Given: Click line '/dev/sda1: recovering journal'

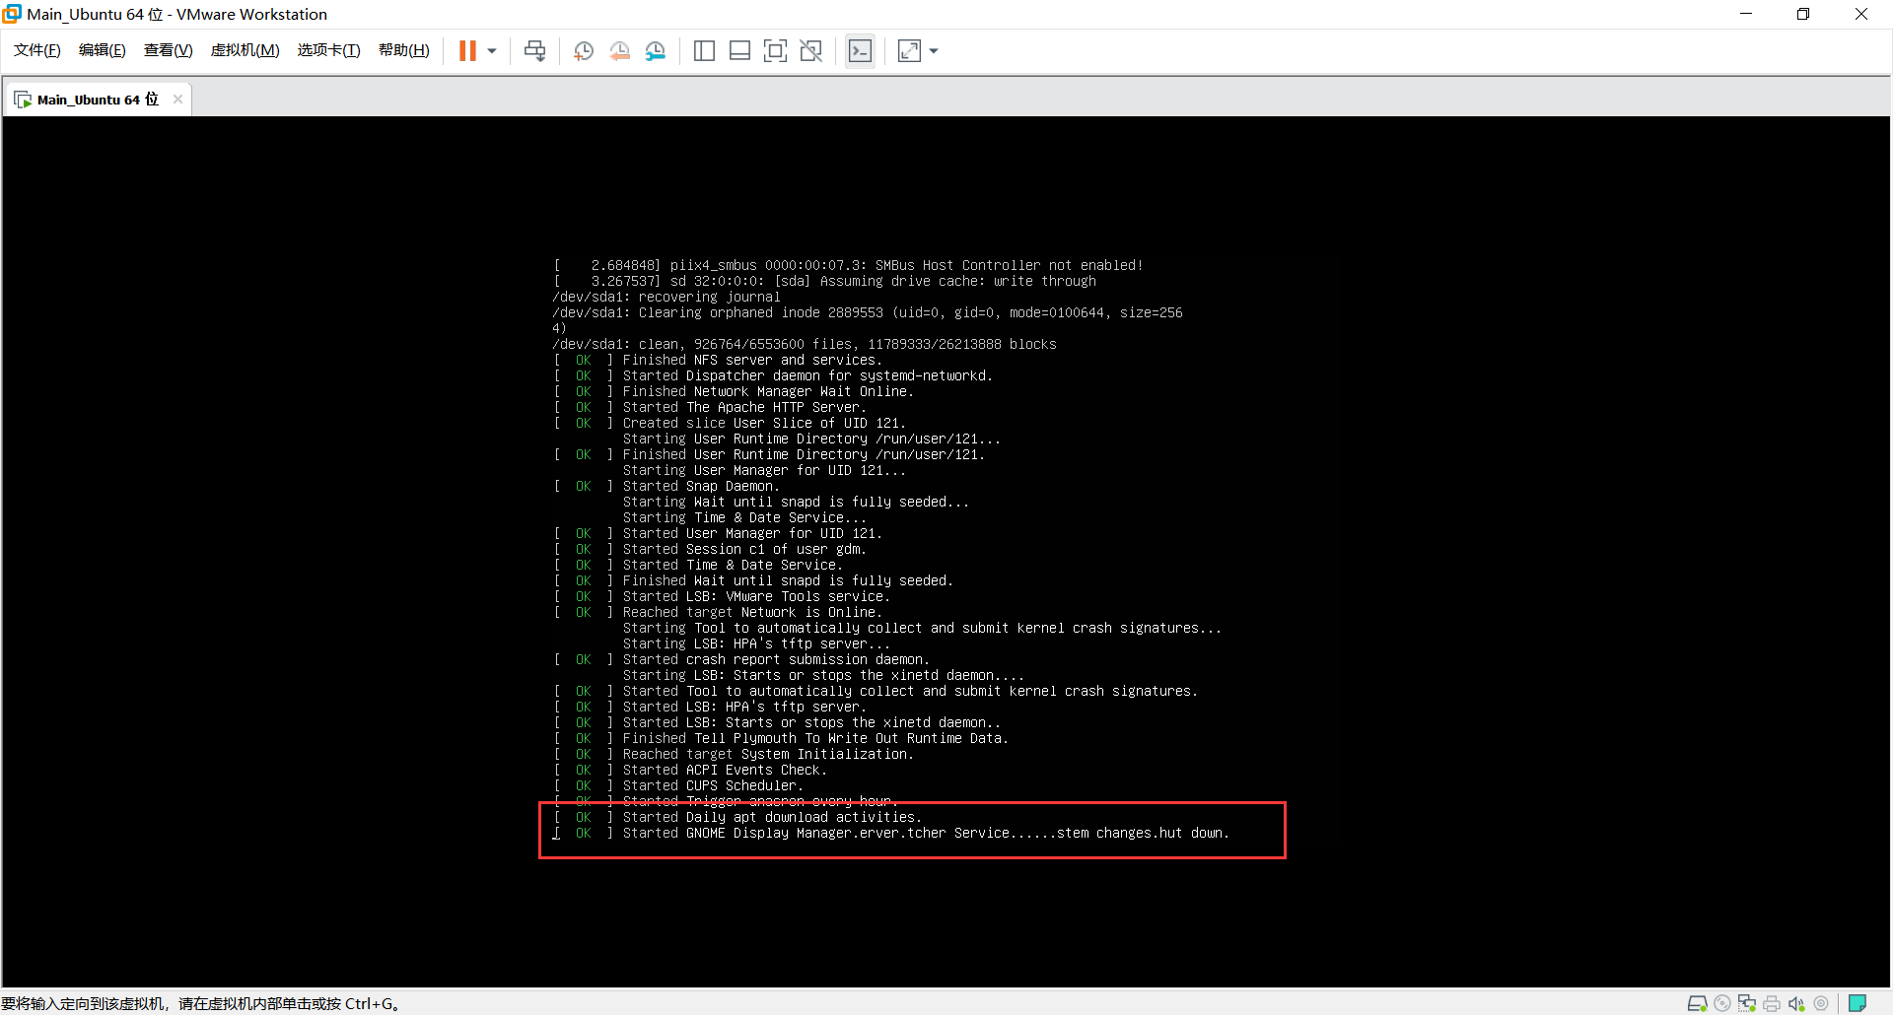Looking at the screenshot, I should [666, 298].
